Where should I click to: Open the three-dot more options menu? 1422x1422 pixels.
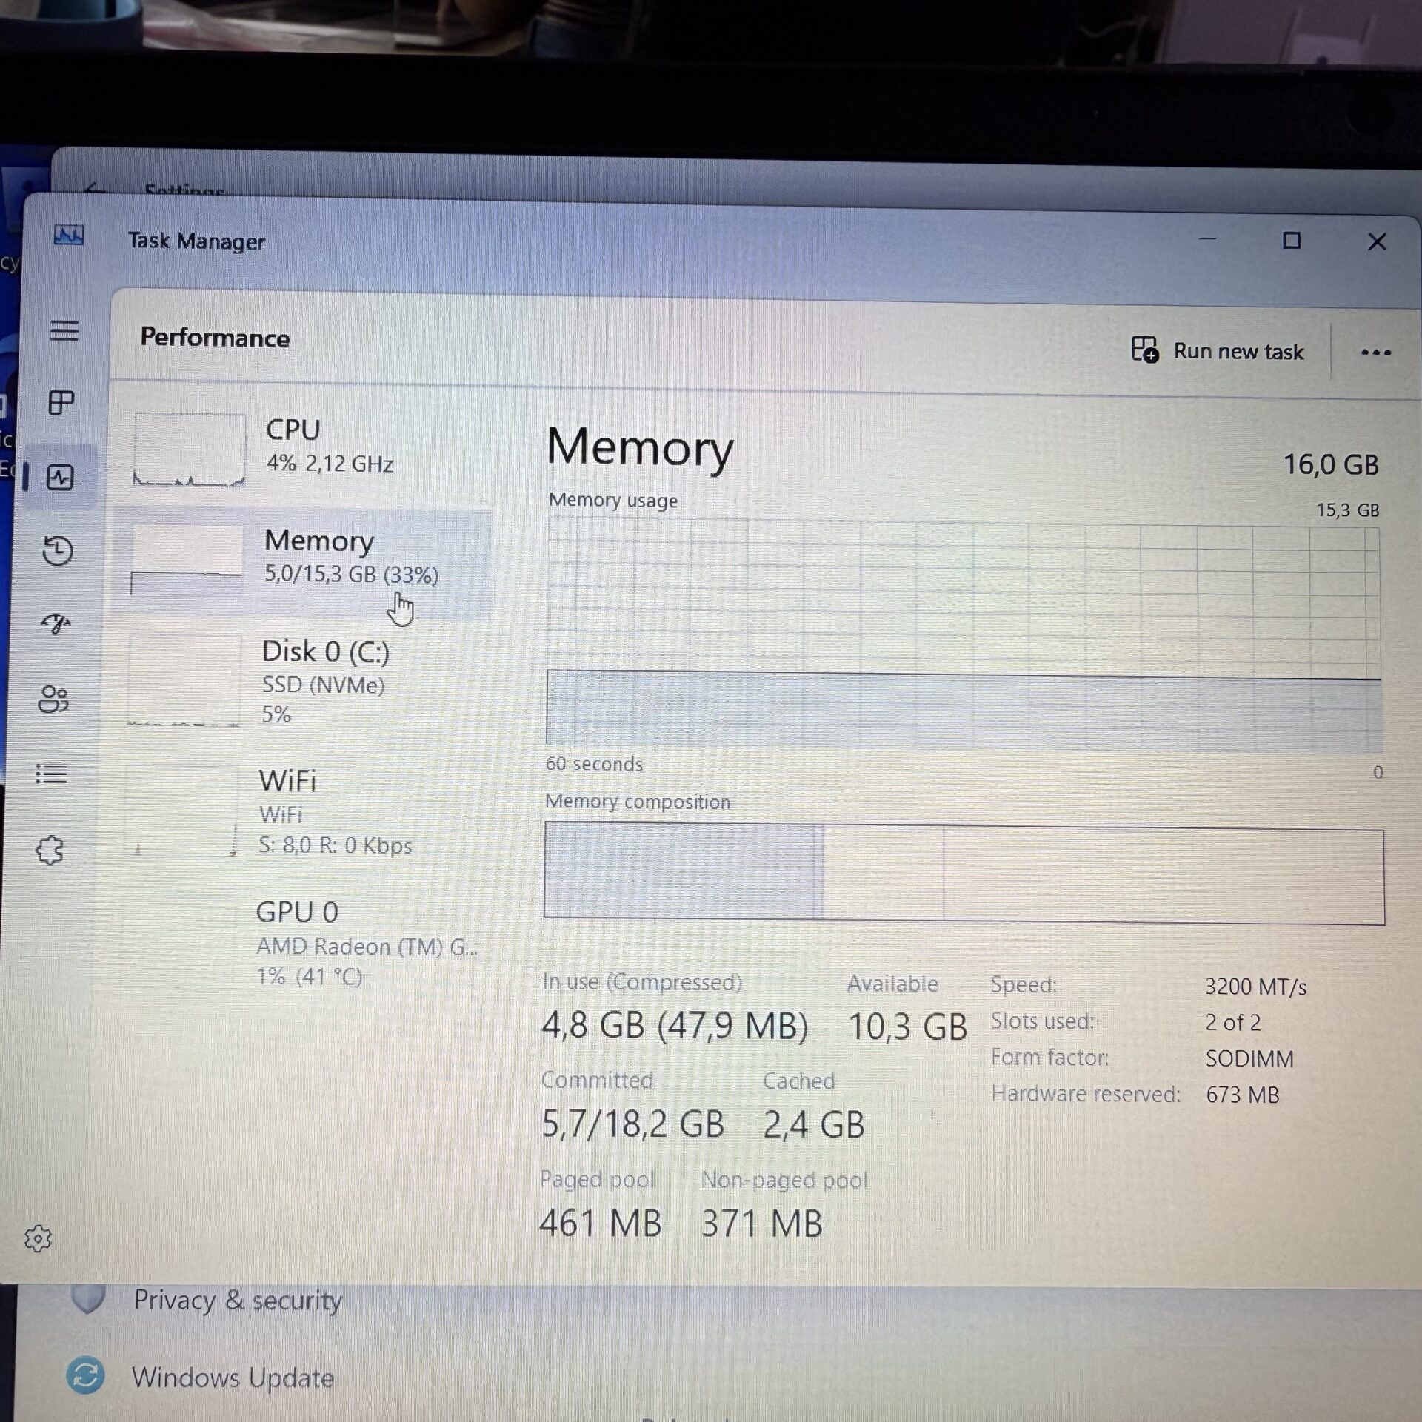pos(1375,353)
